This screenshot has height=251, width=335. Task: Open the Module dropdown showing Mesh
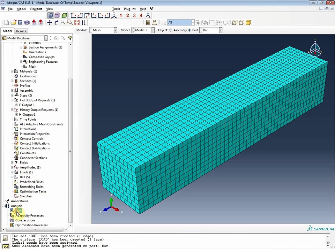click(103, 30)
